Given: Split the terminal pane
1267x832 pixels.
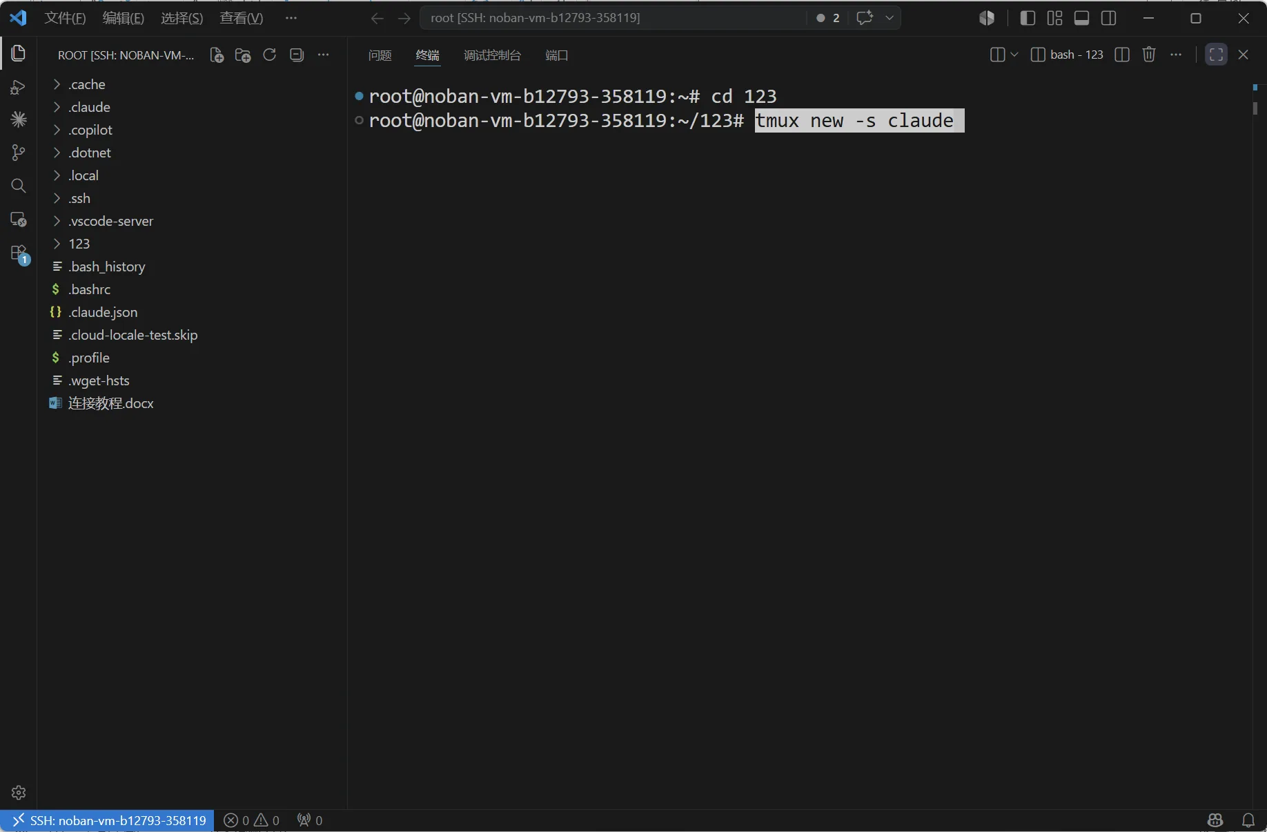Looking at the screenshot, I should click(1122, 55).
